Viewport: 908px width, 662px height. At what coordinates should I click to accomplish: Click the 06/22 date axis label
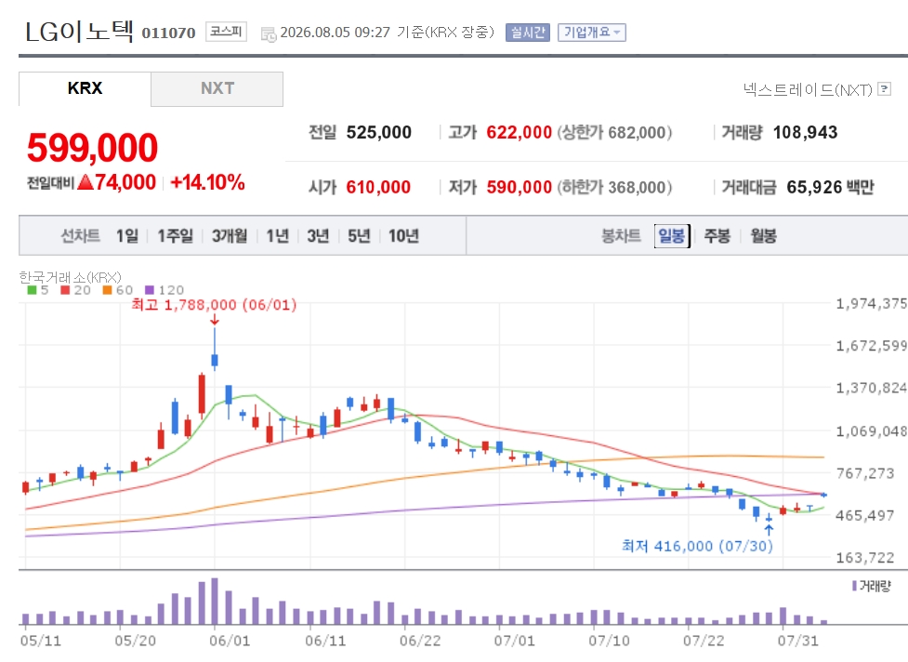pyautogui.click(x=420, y=641)
